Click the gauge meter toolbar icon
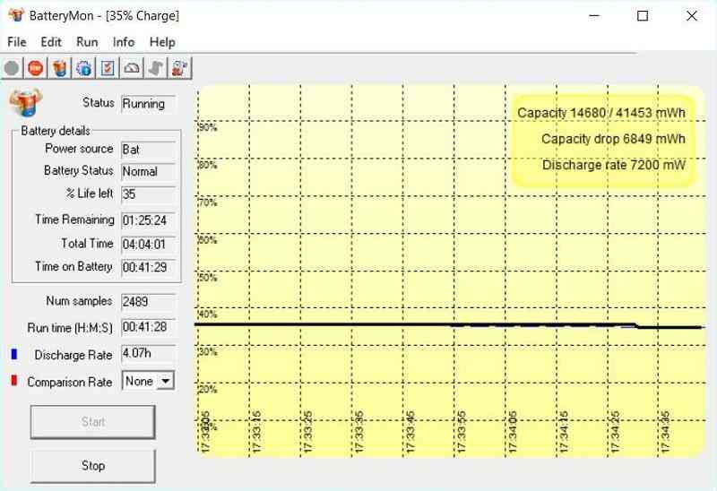 (132, 69)
